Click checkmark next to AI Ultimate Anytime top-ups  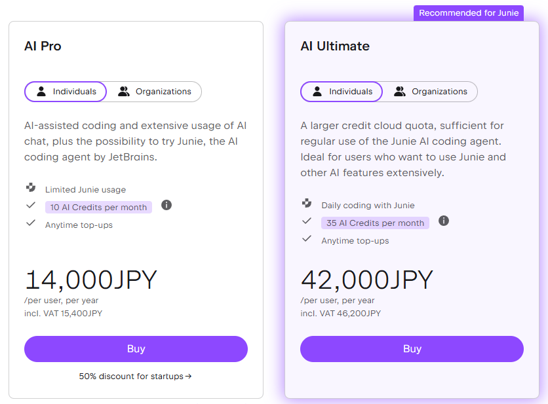point(307,238)
